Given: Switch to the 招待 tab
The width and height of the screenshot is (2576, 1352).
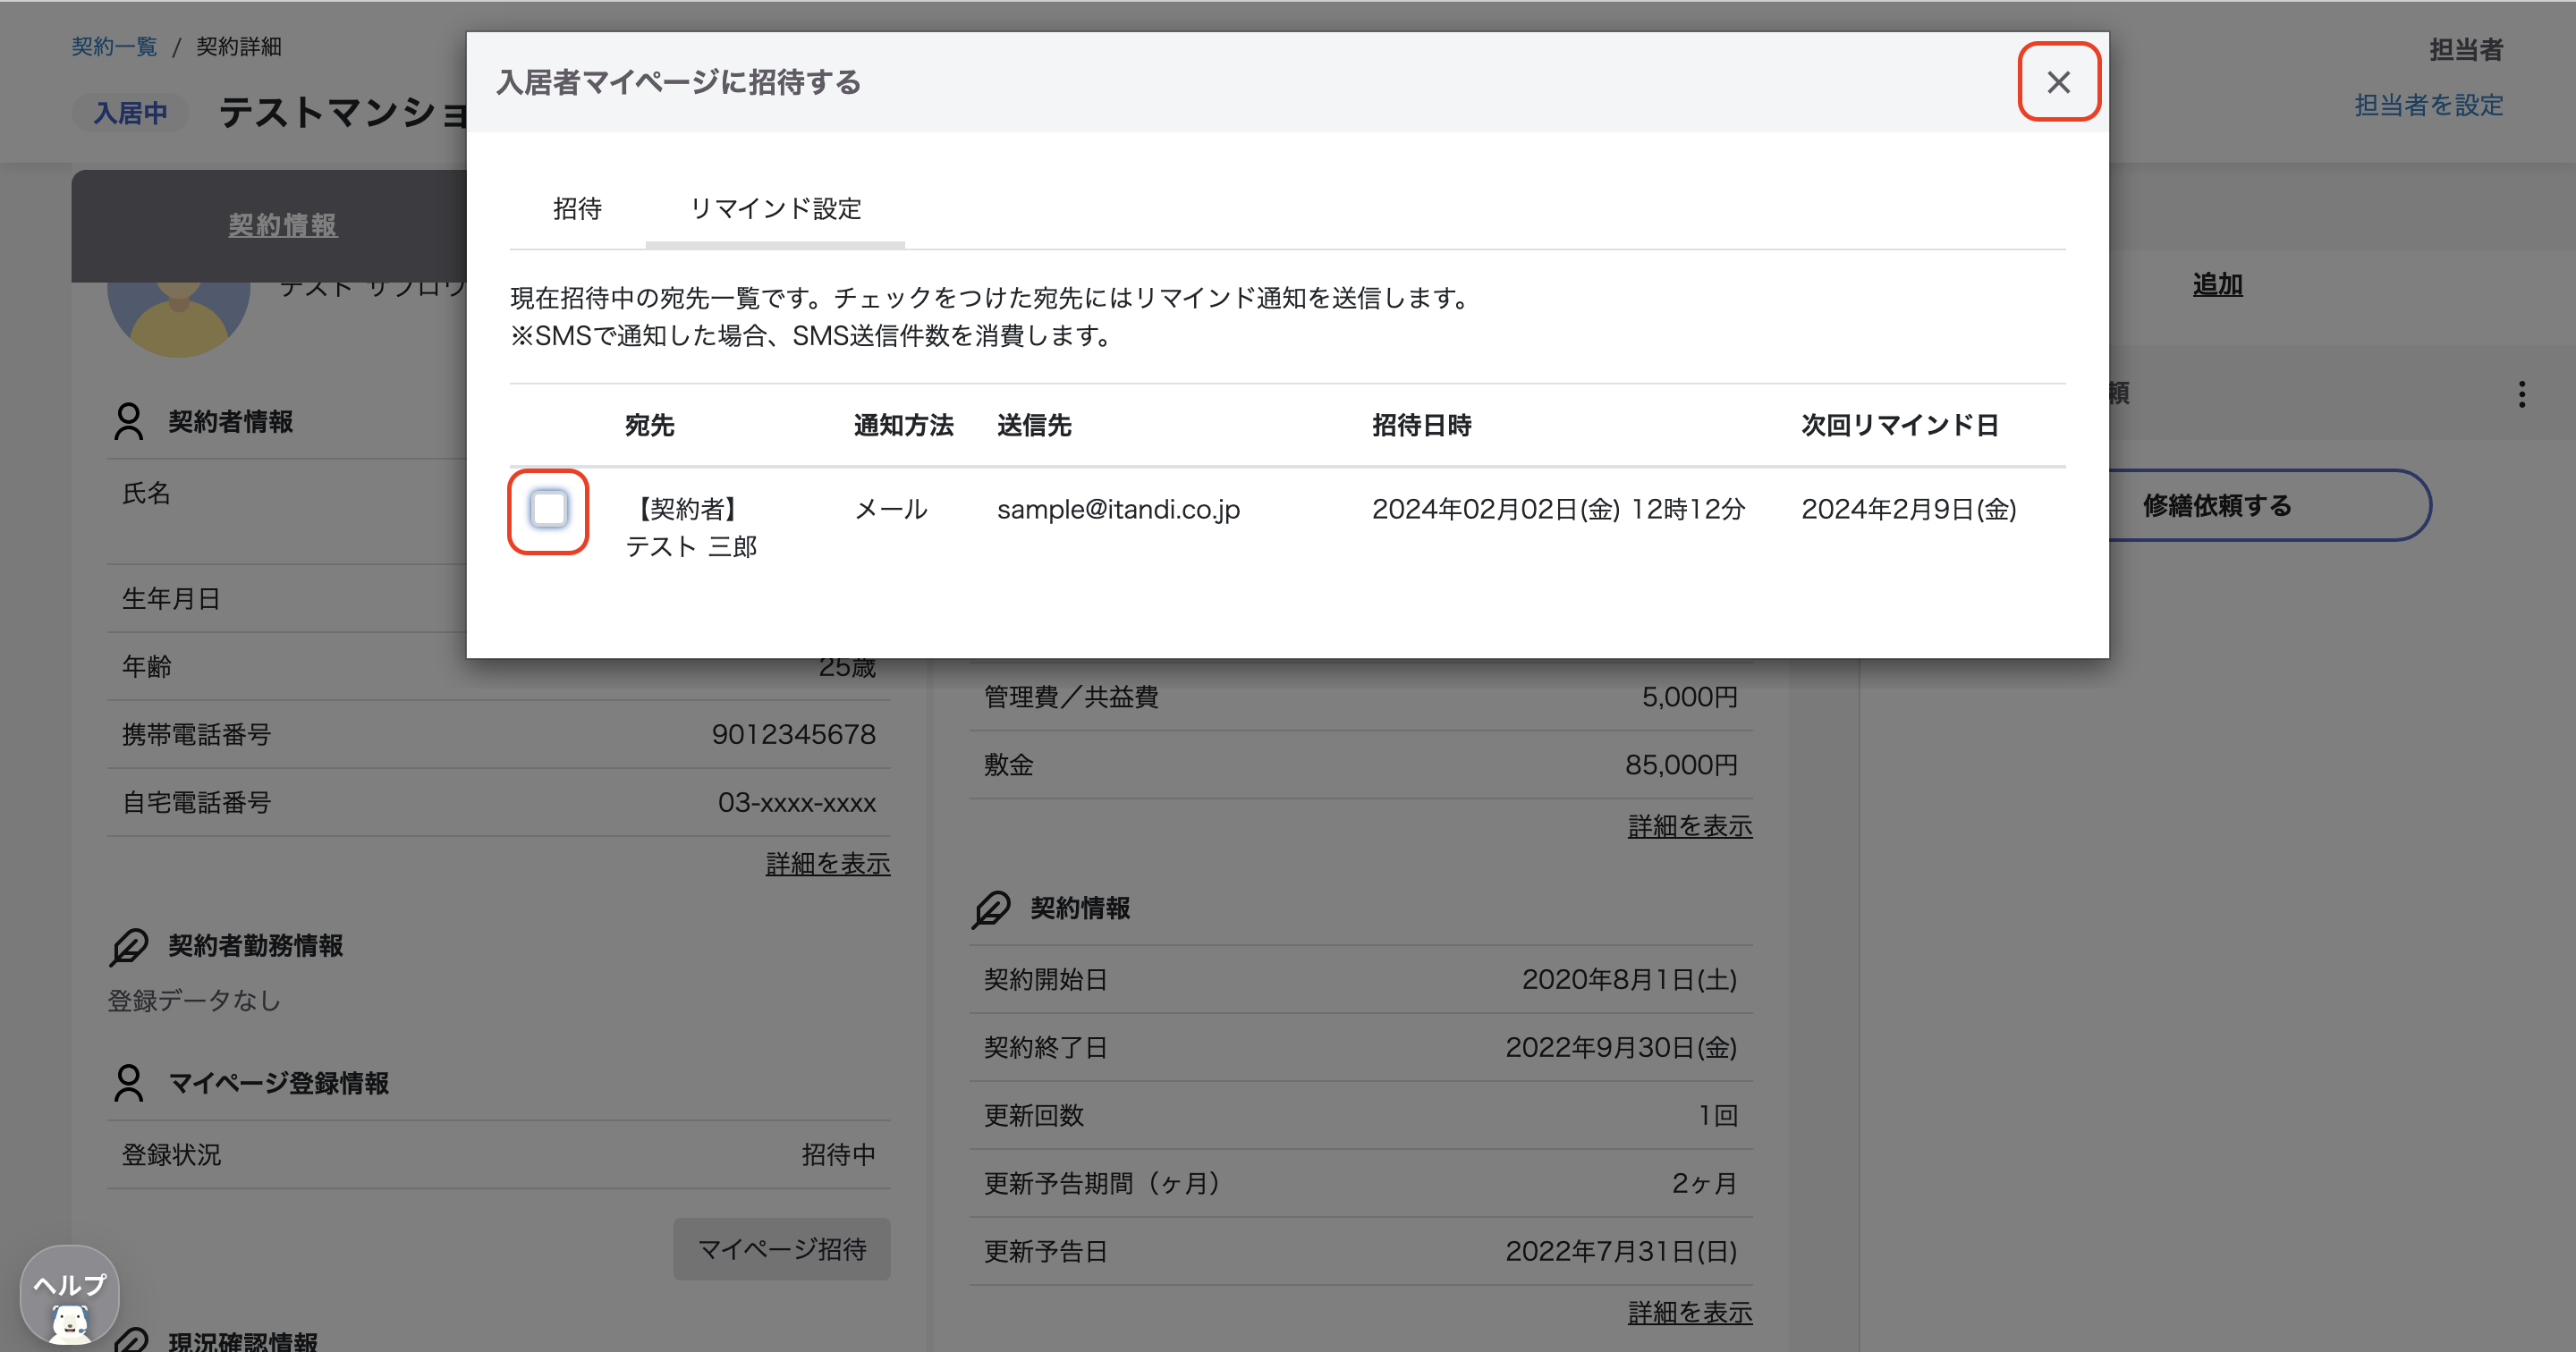Looking at the screenshot, I should pos(578,208).
